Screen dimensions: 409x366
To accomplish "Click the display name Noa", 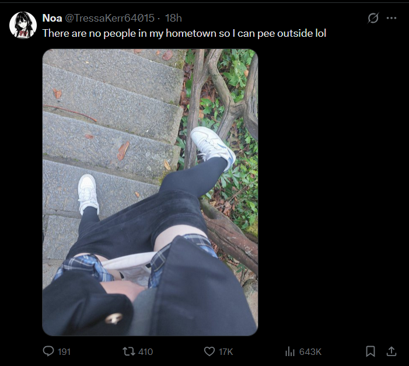I will [52, 18].
